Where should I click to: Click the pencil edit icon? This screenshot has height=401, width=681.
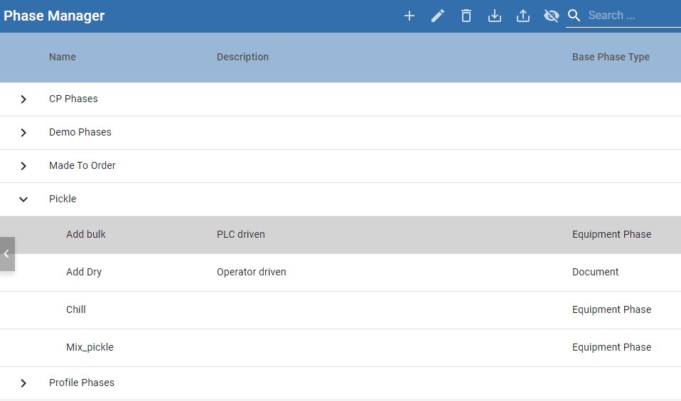tap(438, 16)
